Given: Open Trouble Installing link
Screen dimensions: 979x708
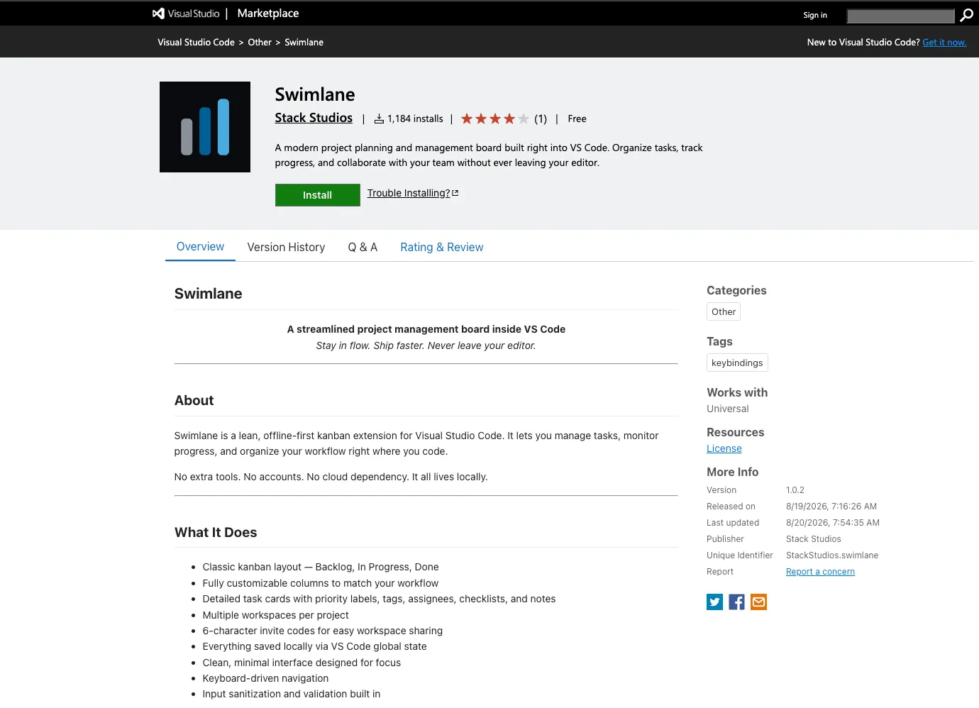Looking at the screenshot, I should pos(413,193).
